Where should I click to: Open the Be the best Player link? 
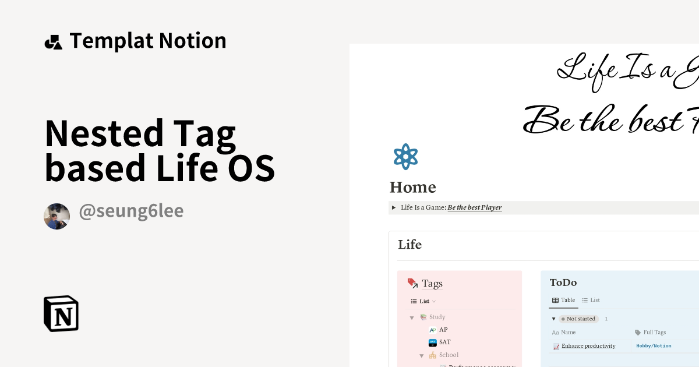pyautogui.click(x=475, y=207)
